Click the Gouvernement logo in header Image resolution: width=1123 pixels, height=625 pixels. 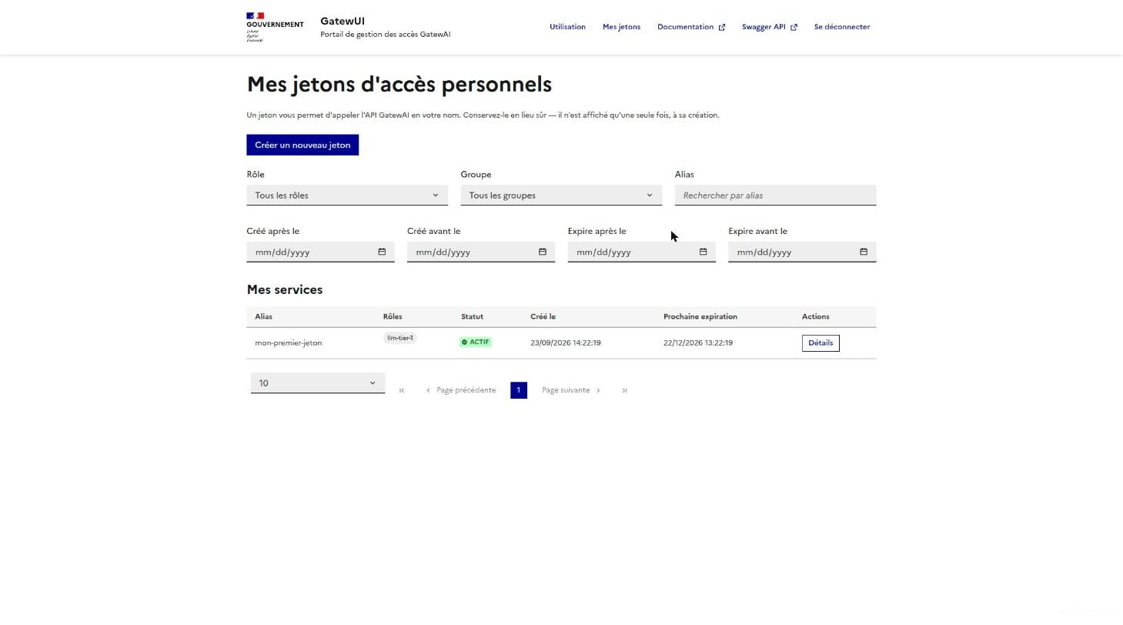[x=275, y=27]
